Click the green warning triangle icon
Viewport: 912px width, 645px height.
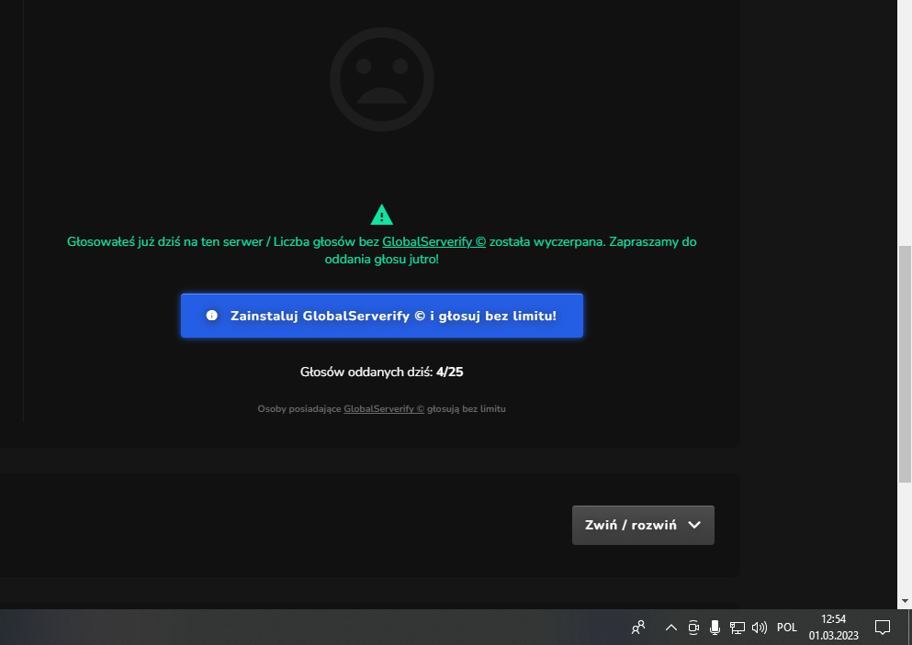tap(381, 215)
